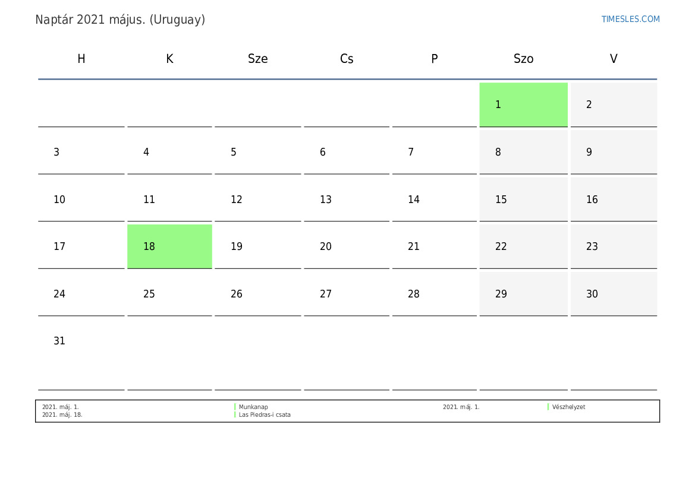695x491 pixels.
Task: Click the green marker beside 'Vészhelyzet'
Action: coord(548,407)
